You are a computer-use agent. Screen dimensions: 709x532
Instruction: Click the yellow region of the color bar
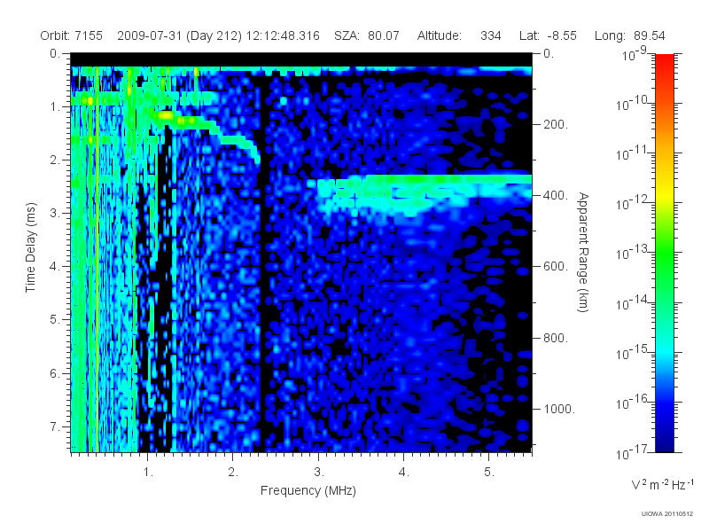pyautogui.click(x=665, y=194)
